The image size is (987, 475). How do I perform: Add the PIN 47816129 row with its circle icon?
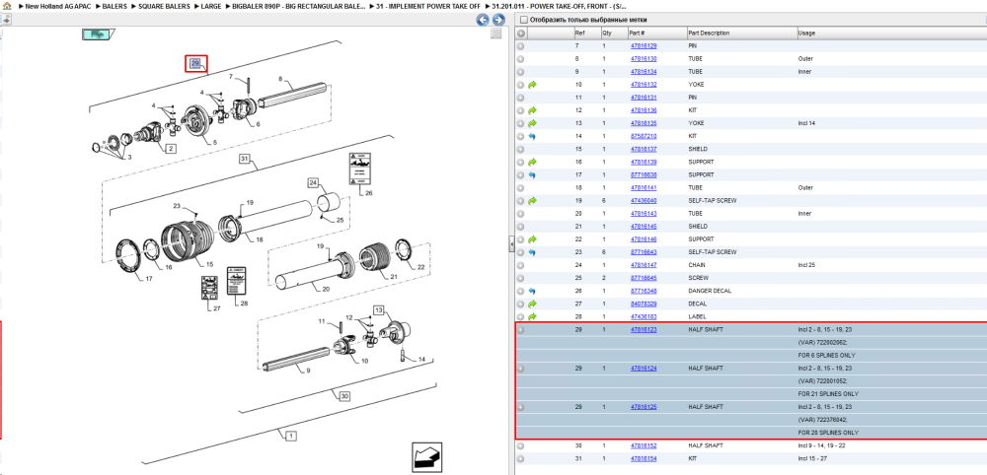click(x=520, y=46)
